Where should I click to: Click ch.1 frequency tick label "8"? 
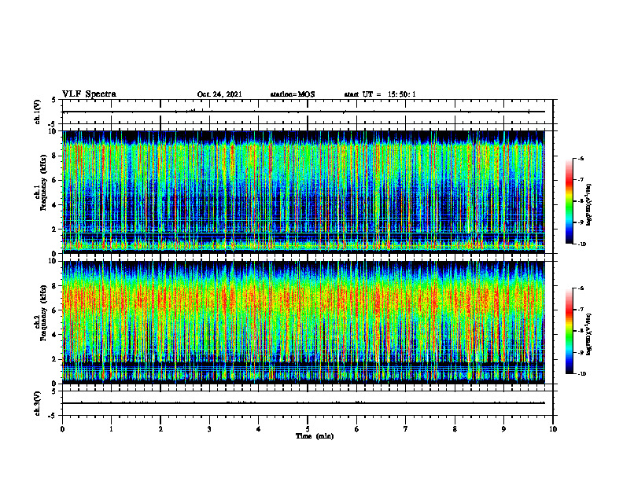pos(54,156)
